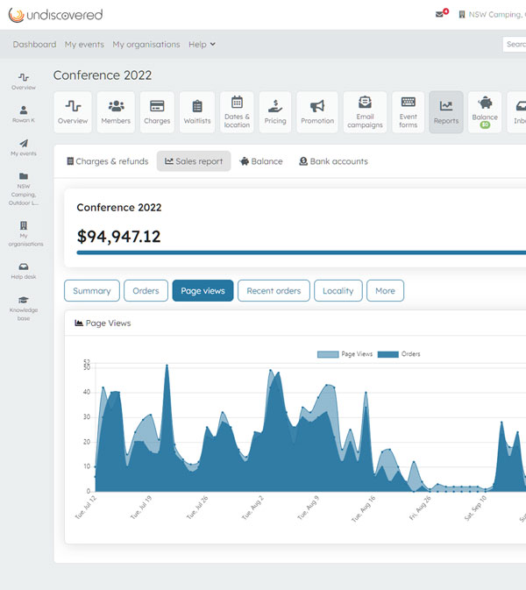Open the Members tile
The height and width of the screenshot is (590, 526).
116,111
